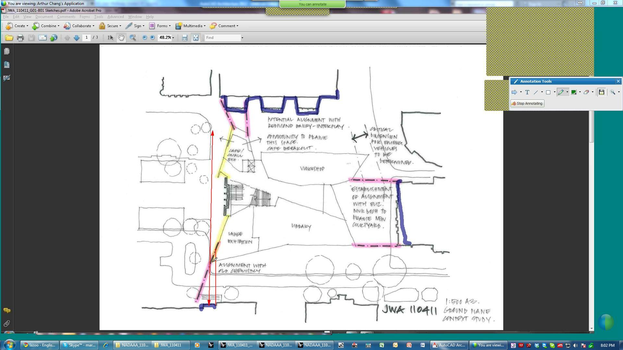Image resolution: width=623 pixels, height=350 pixels.
Task: Toggle Fit One Full Page view
Action: [196, 38]
